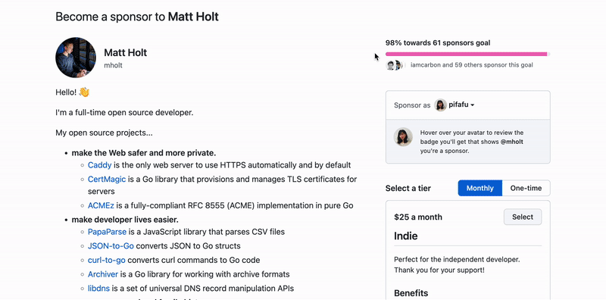Open the Caddy project link

pyautogui.click(x=100, y=165)
